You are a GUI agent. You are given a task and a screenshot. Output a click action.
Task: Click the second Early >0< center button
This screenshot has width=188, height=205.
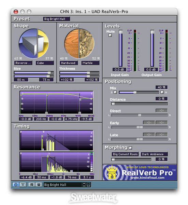tap(161, 123)
